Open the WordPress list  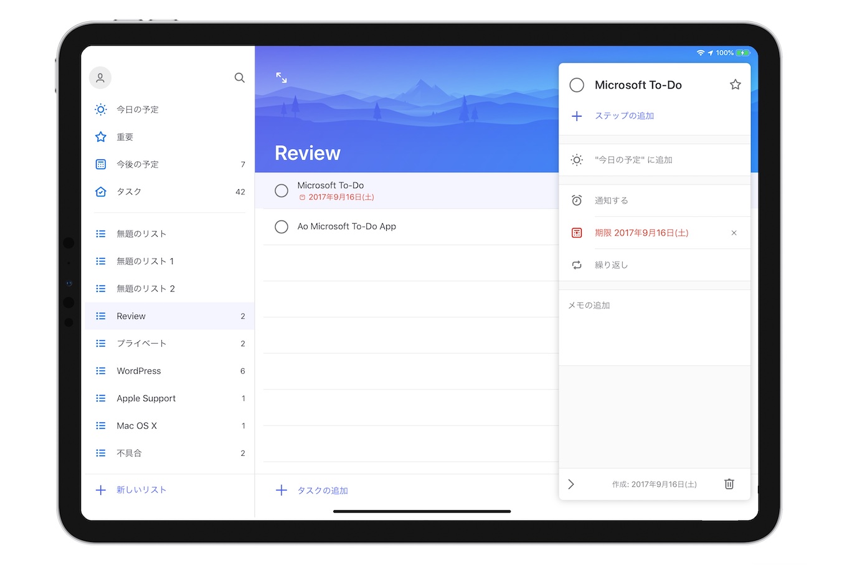click(x=169, y=371)
